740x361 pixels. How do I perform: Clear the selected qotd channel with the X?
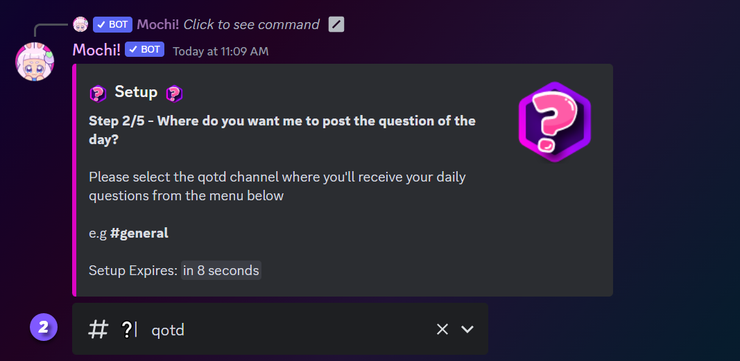[x=442, y=329]
